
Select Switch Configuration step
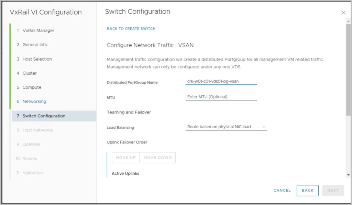coord(44,116)
